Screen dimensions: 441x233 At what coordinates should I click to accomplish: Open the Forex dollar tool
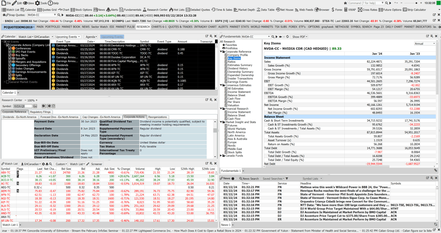[337, 10]
